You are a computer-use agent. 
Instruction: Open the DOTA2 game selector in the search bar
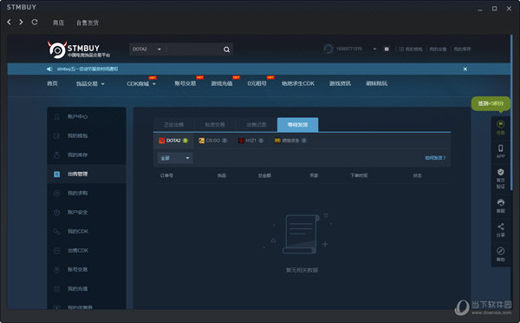(147, 49)
